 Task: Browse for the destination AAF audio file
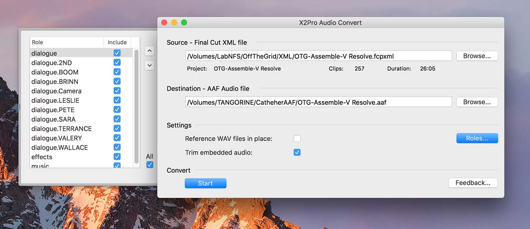tap(477, 102)
